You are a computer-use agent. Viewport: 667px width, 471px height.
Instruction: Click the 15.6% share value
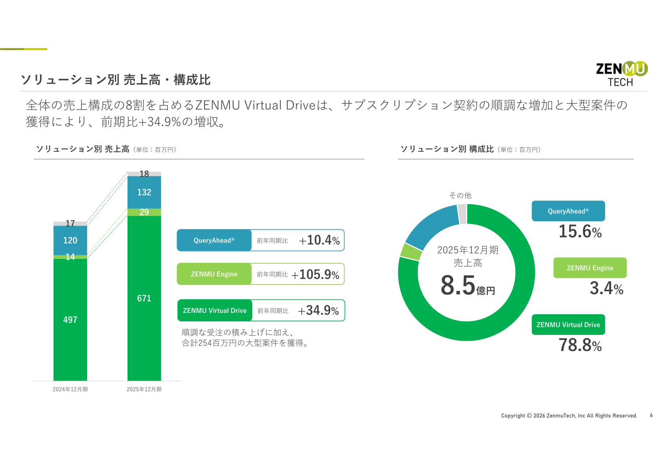[x=580, y=232]
